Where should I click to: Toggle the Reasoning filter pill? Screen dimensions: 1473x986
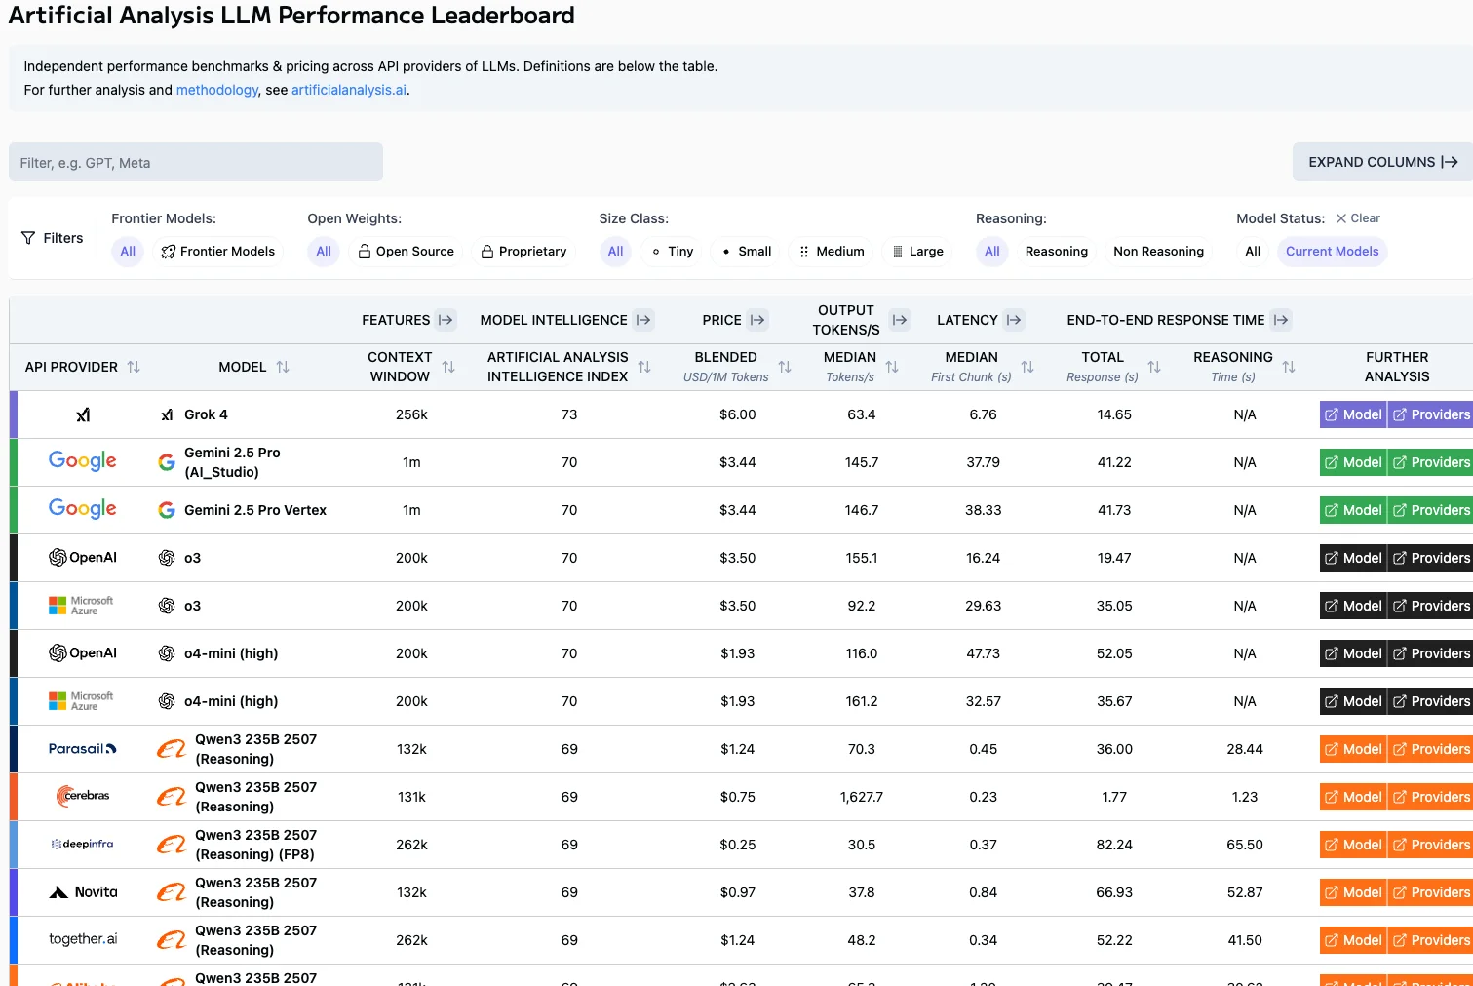coord(1056,252)
